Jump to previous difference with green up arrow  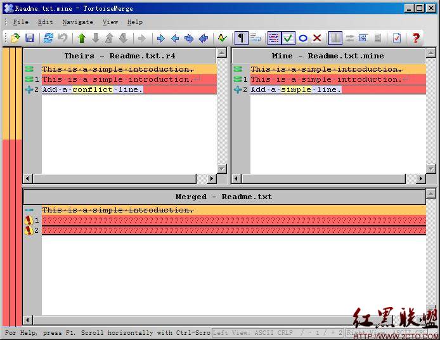[x=82, y=38]
